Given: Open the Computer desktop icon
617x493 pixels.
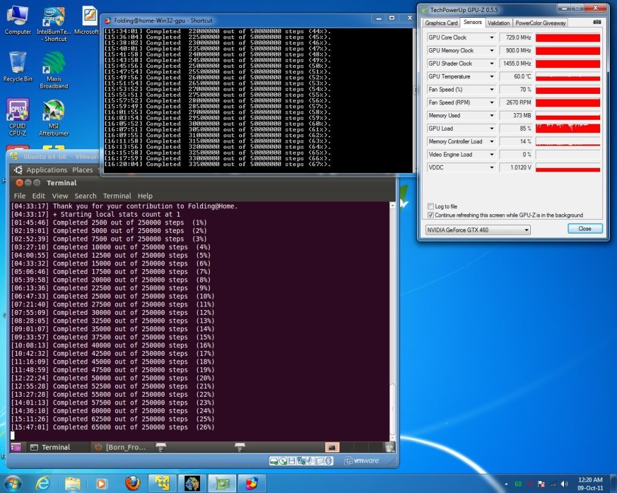Looking at the screenshot, I should point(17,20).
